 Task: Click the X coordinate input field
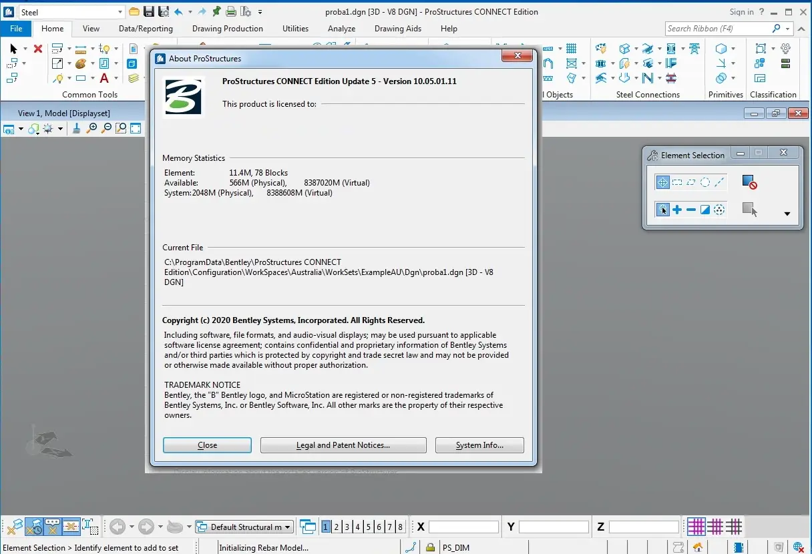463,527
